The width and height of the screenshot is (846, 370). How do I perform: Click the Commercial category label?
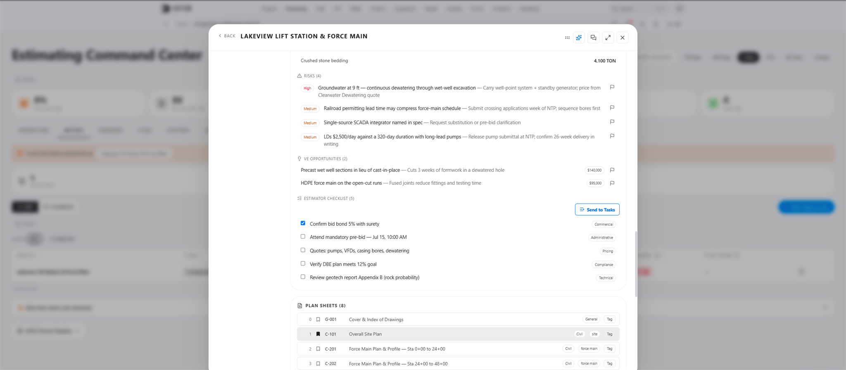click(x=604, y=224)
